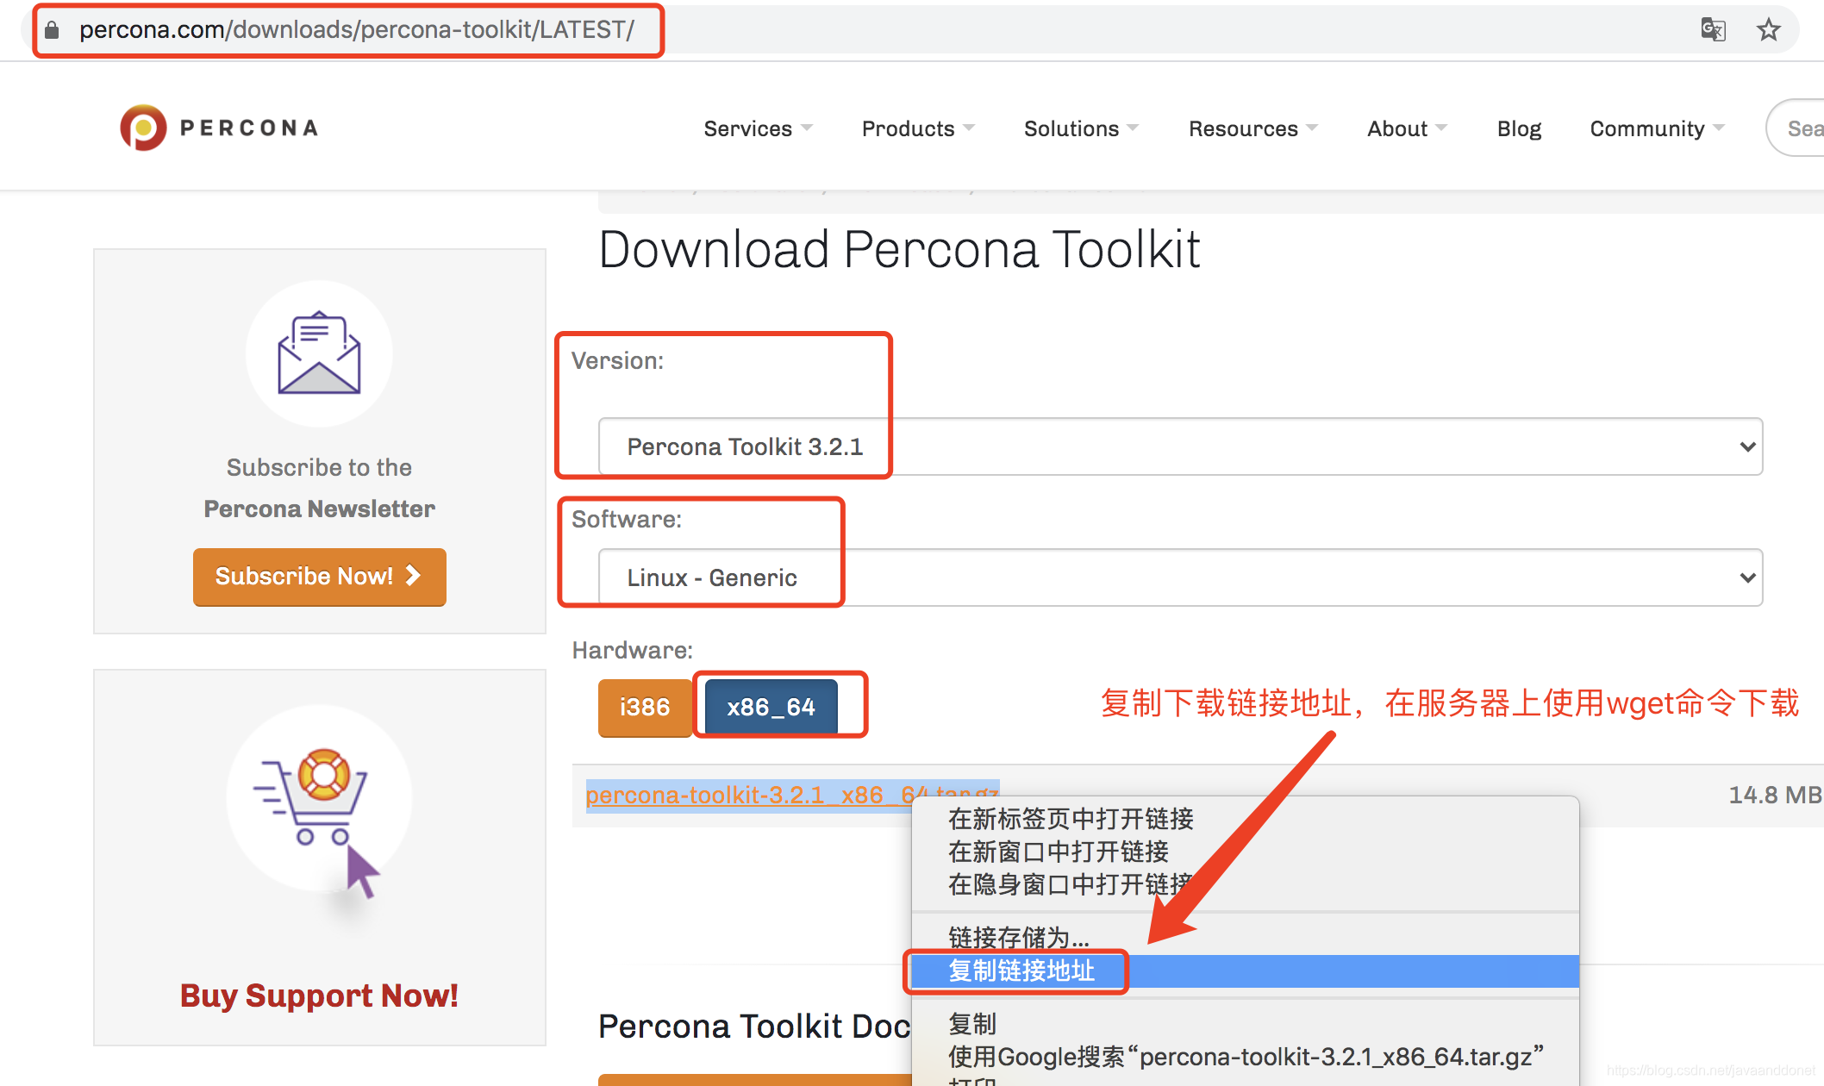Select the i386 hardware option
The width and height of the screenshot is (1824, 1086).
point(644,707)
